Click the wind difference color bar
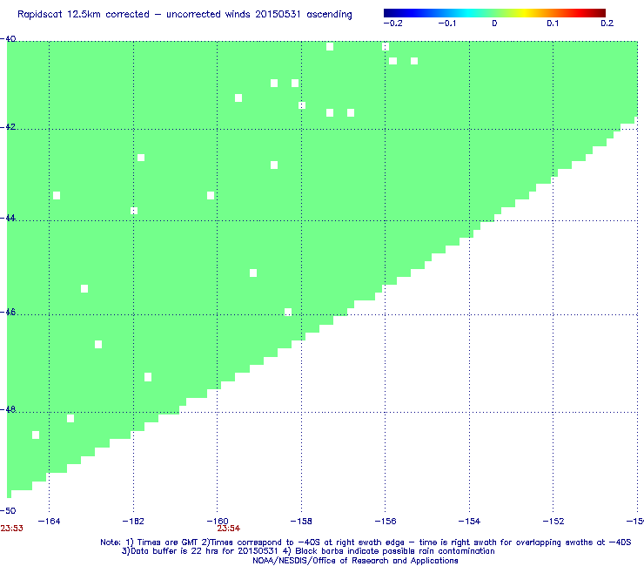 494,13
